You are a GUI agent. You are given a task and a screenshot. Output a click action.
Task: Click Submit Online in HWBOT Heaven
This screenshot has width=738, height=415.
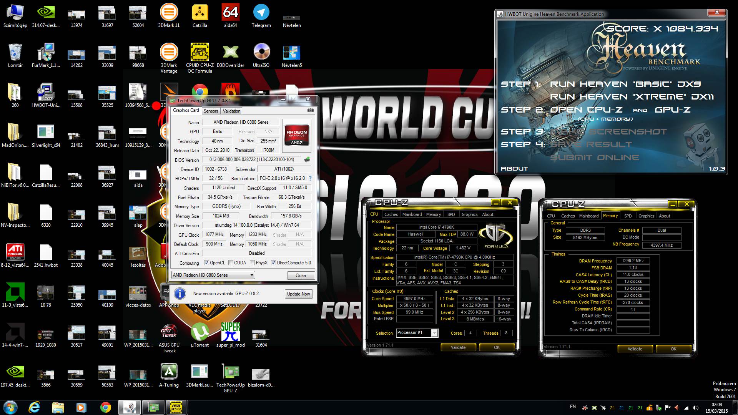594,158
